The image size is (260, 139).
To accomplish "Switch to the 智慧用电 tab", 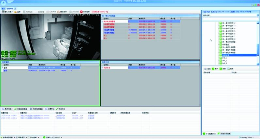I will tap(10, 8).
